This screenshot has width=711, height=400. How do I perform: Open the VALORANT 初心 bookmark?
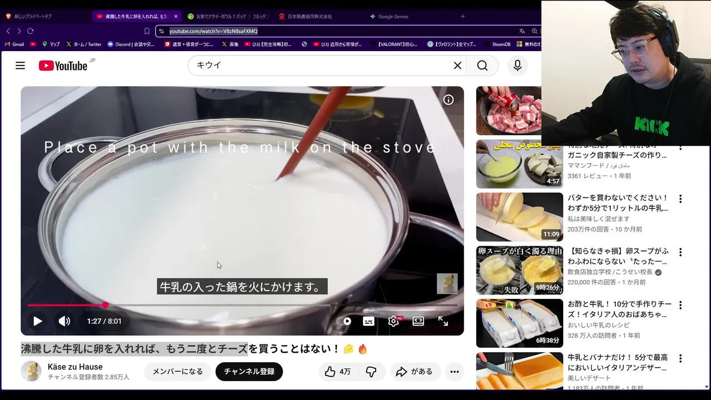(393, 44)
